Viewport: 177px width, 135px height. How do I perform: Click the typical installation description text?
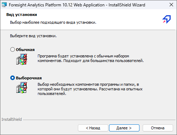pos(91,58)
